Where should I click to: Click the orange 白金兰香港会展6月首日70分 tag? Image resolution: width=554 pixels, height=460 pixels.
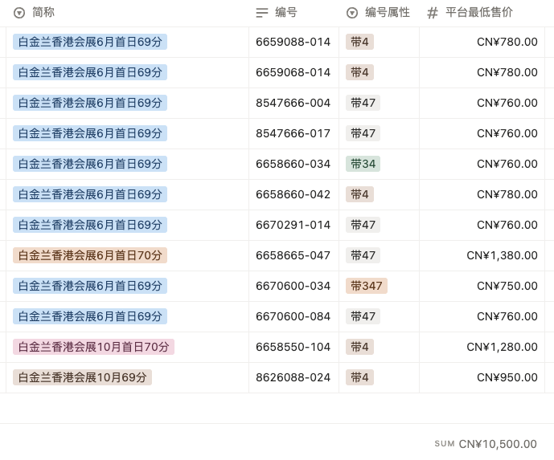click(90, 255)
